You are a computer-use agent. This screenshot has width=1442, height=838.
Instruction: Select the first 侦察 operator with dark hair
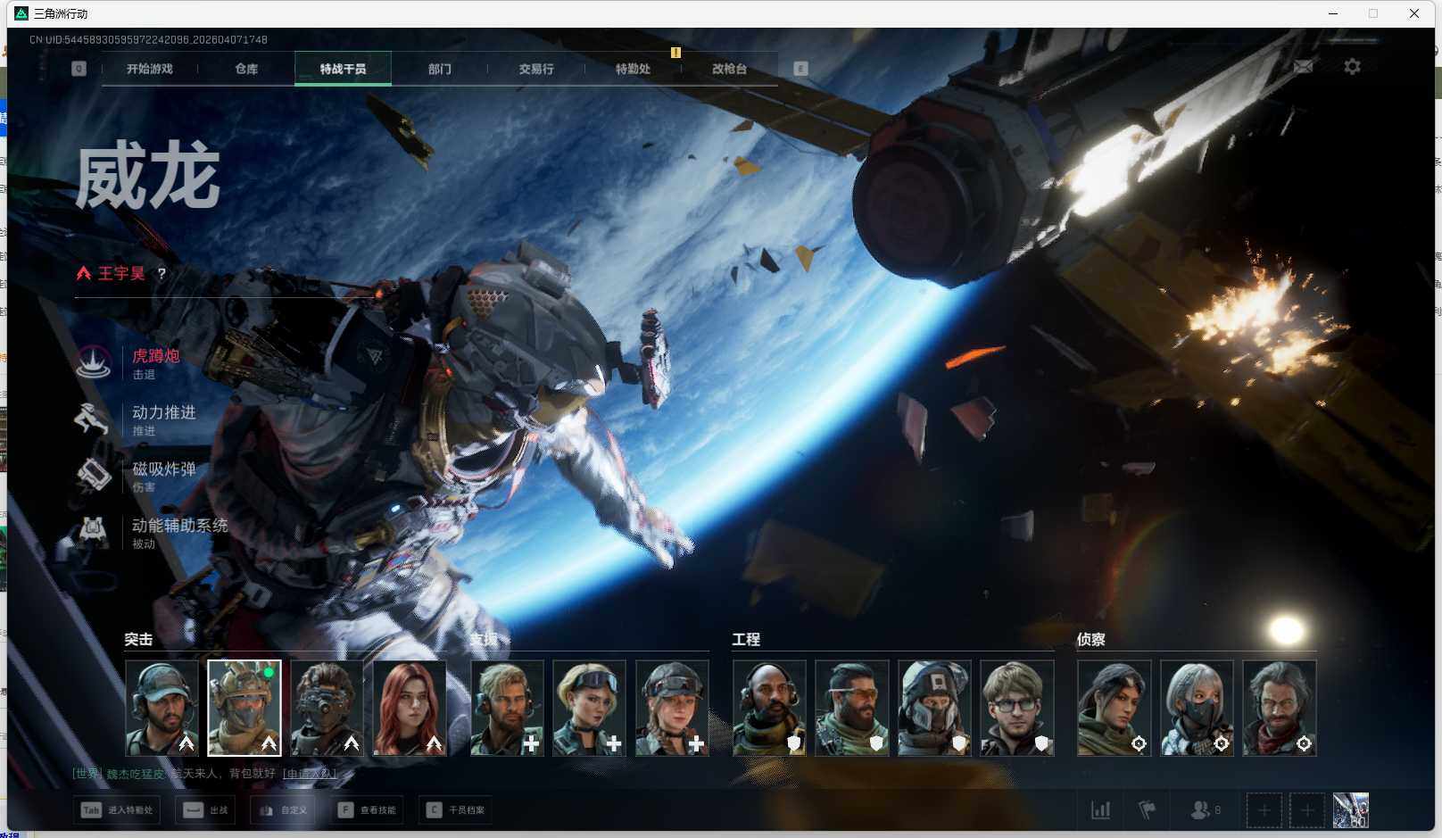pos(1114,708)
